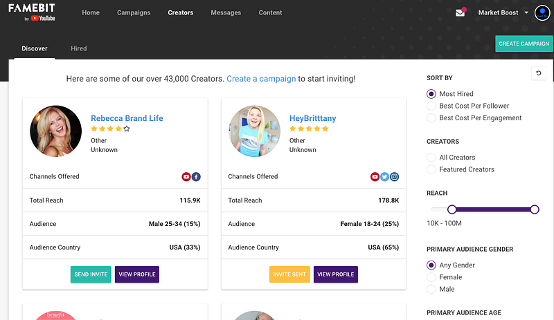The height and width of the screenshot is (320, 554).
Task: Open Messages in the top navigation
Action: click(226, 12)
